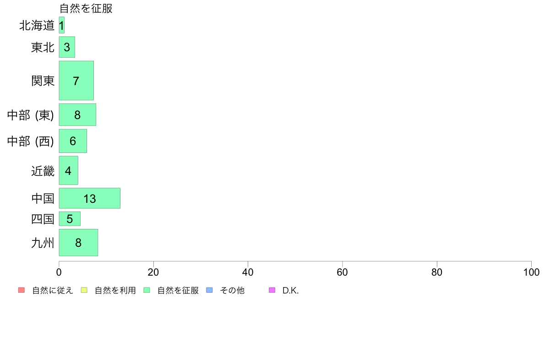Click the その他 legend label text

[x=232, y=290]
